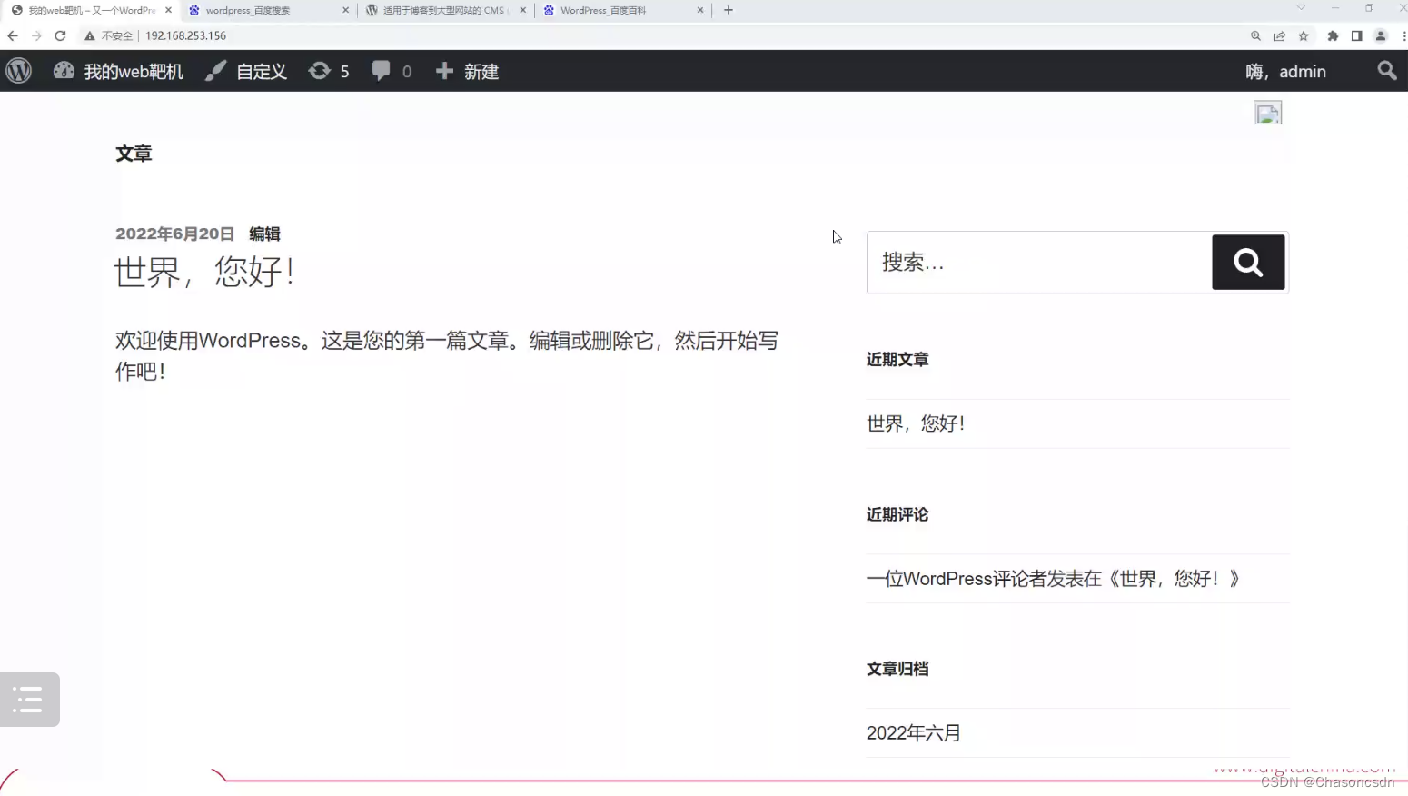Screen dimensions: 1408x796
Task: Show the 不安全 site security warning
Action: (x=109, y=35)
